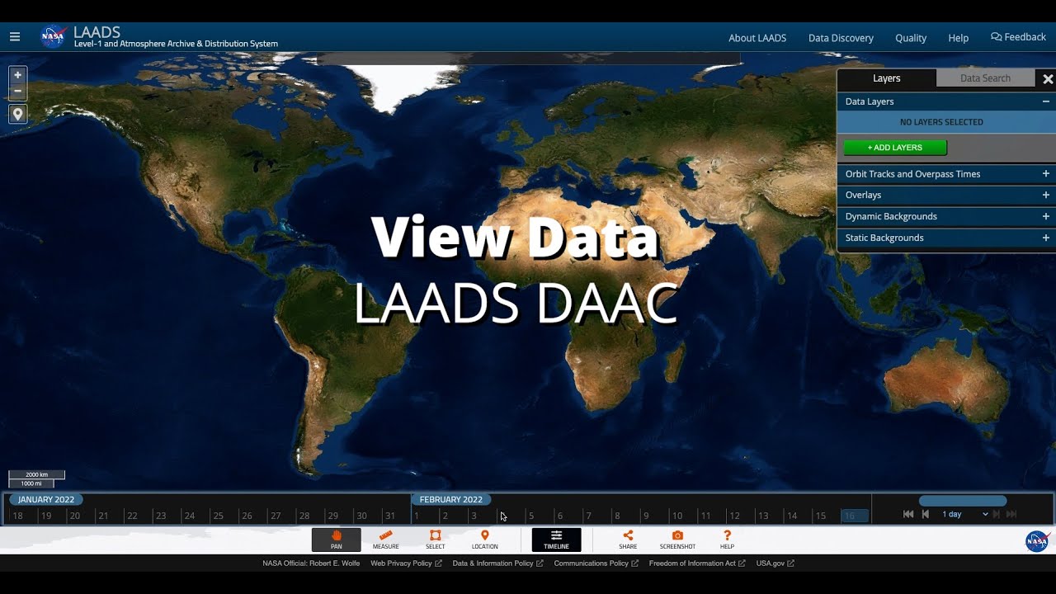The width and height of the screenshot is (1056, 594).
Task: Expand the Overlays section
Action: pyautogui.click(x=1046, y=196)
